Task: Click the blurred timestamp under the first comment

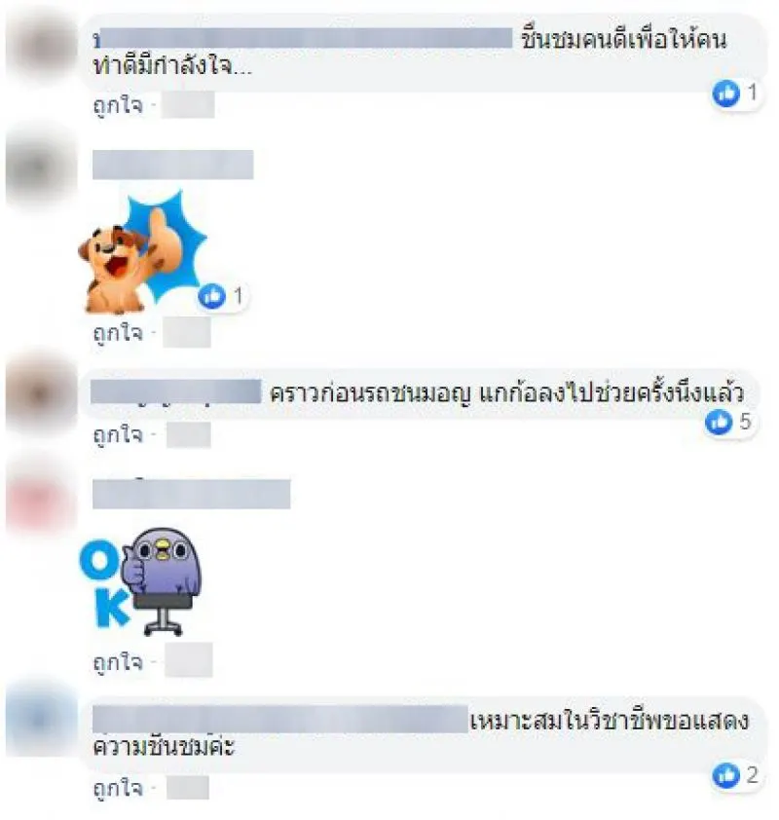Action: click(x=188, y=105)
